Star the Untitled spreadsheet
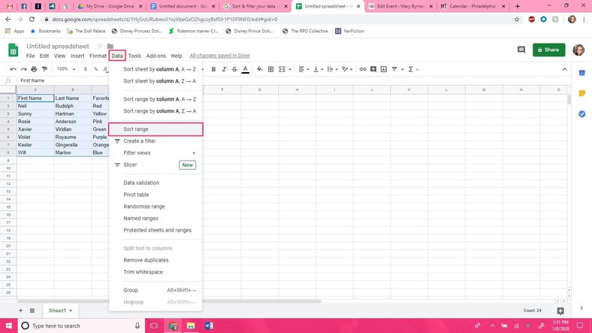Image resolution: width=592 pixels, height=333 pixels. (99, 47)
